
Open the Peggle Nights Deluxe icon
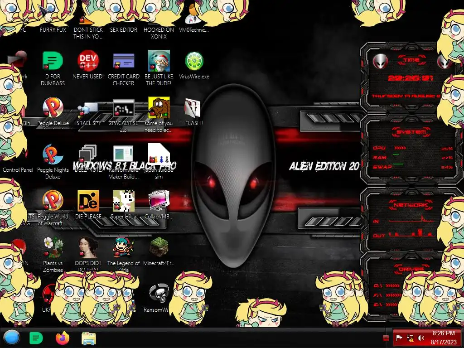pyautogui.click(x=53, y=155)
